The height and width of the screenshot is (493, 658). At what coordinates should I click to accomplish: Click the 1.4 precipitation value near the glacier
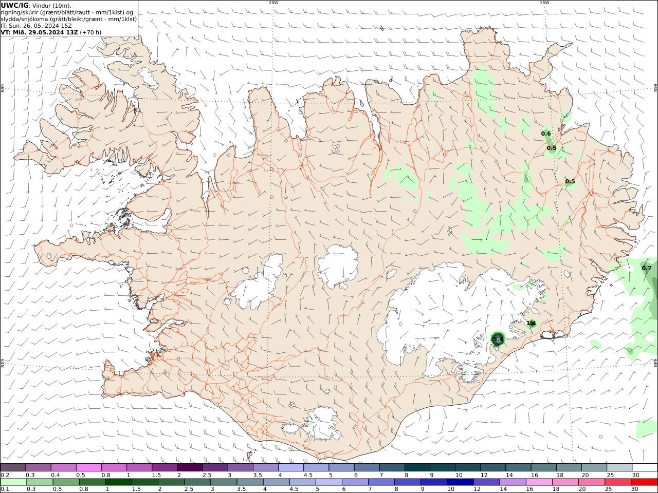[531, 323]
